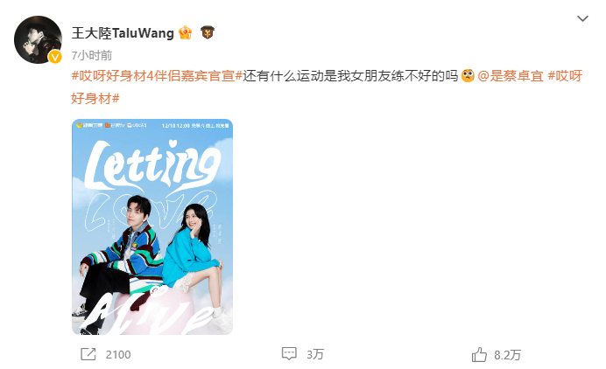Open the 王大陸TaluWang username link

pos(123,33)
